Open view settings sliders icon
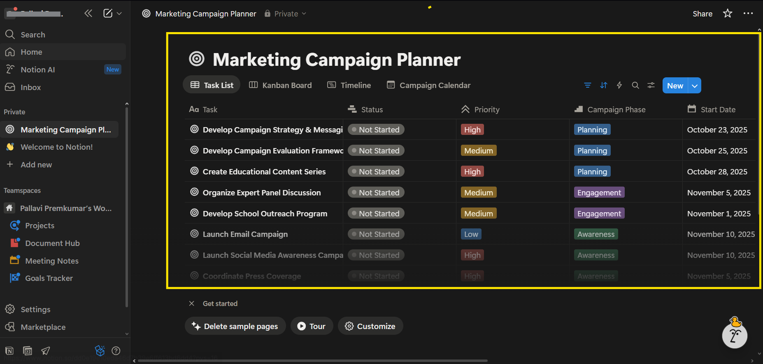This screenshot has width=763, height=364. (651, 86)
